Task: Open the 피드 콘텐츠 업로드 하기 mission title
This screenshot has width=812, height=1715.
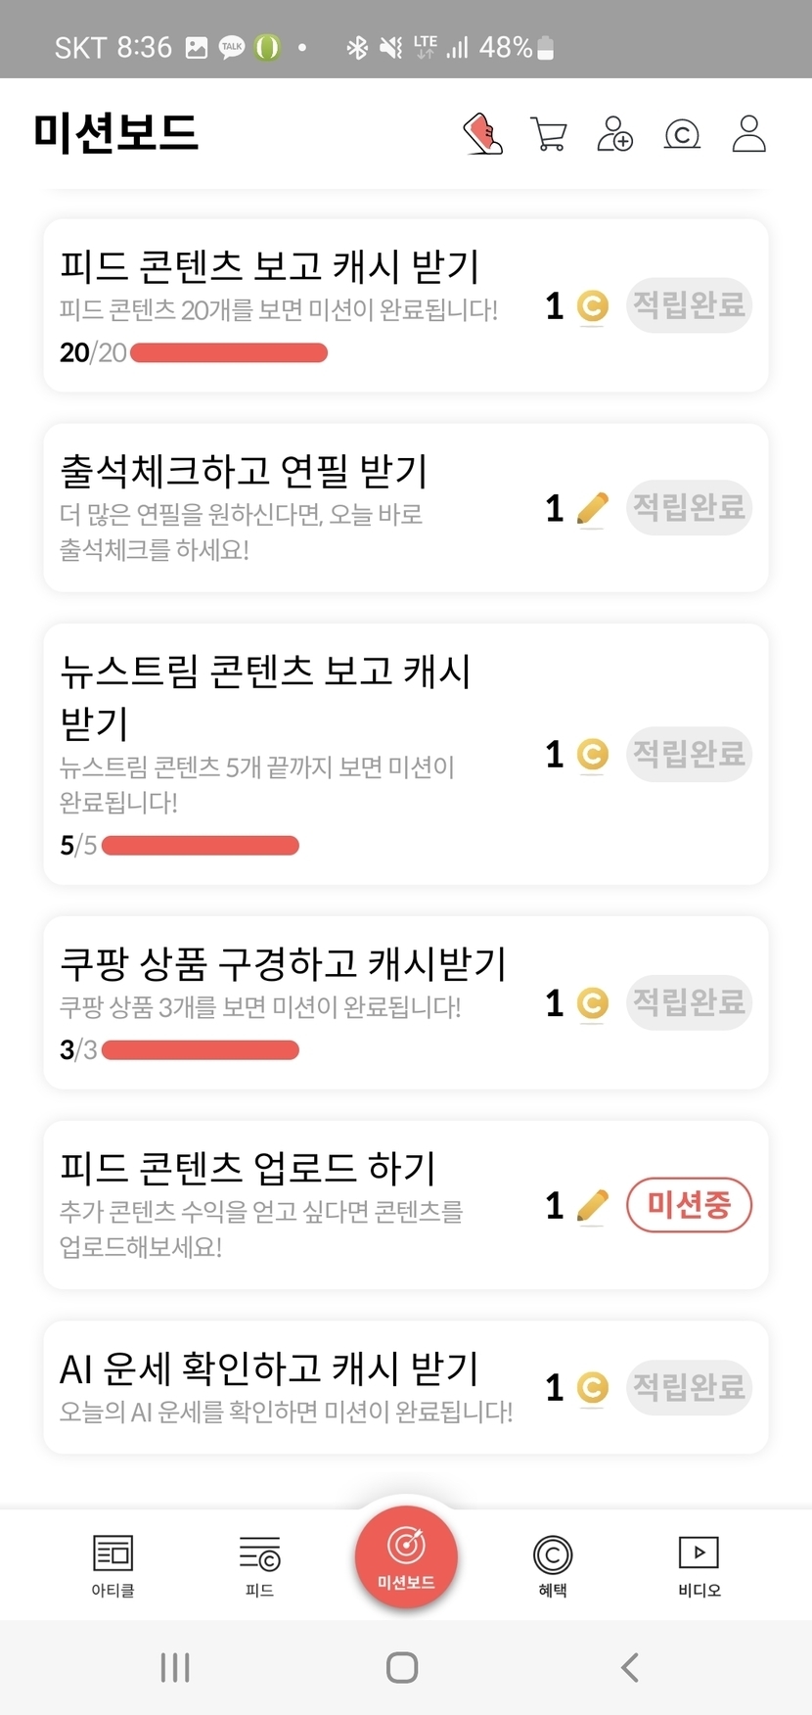Action: click(248, 1168)
